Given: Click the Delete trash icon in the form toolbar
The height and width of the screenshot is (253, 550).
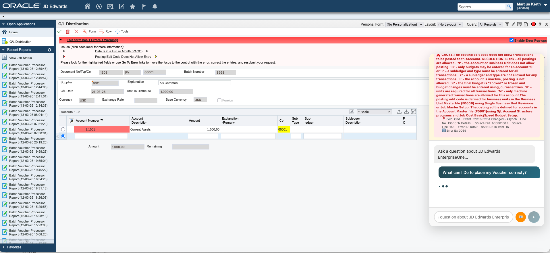Looking at the screenshot, I should tap(68, 32).
